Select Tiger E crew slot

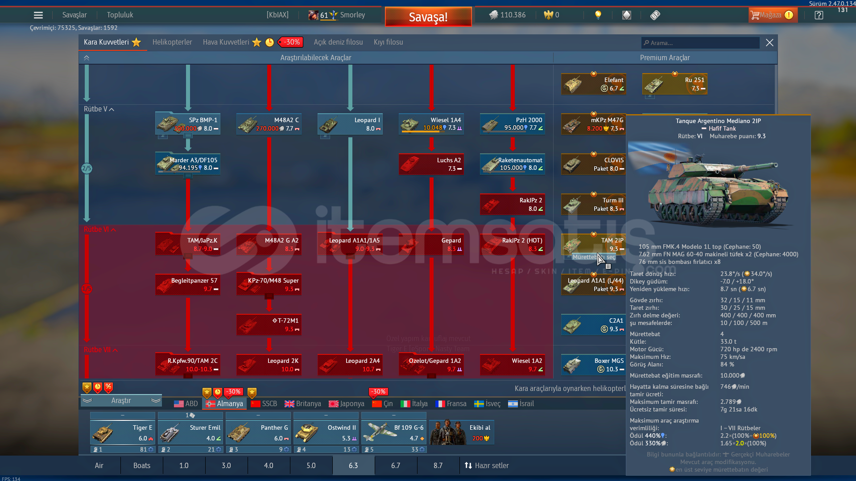coord(123,432)
